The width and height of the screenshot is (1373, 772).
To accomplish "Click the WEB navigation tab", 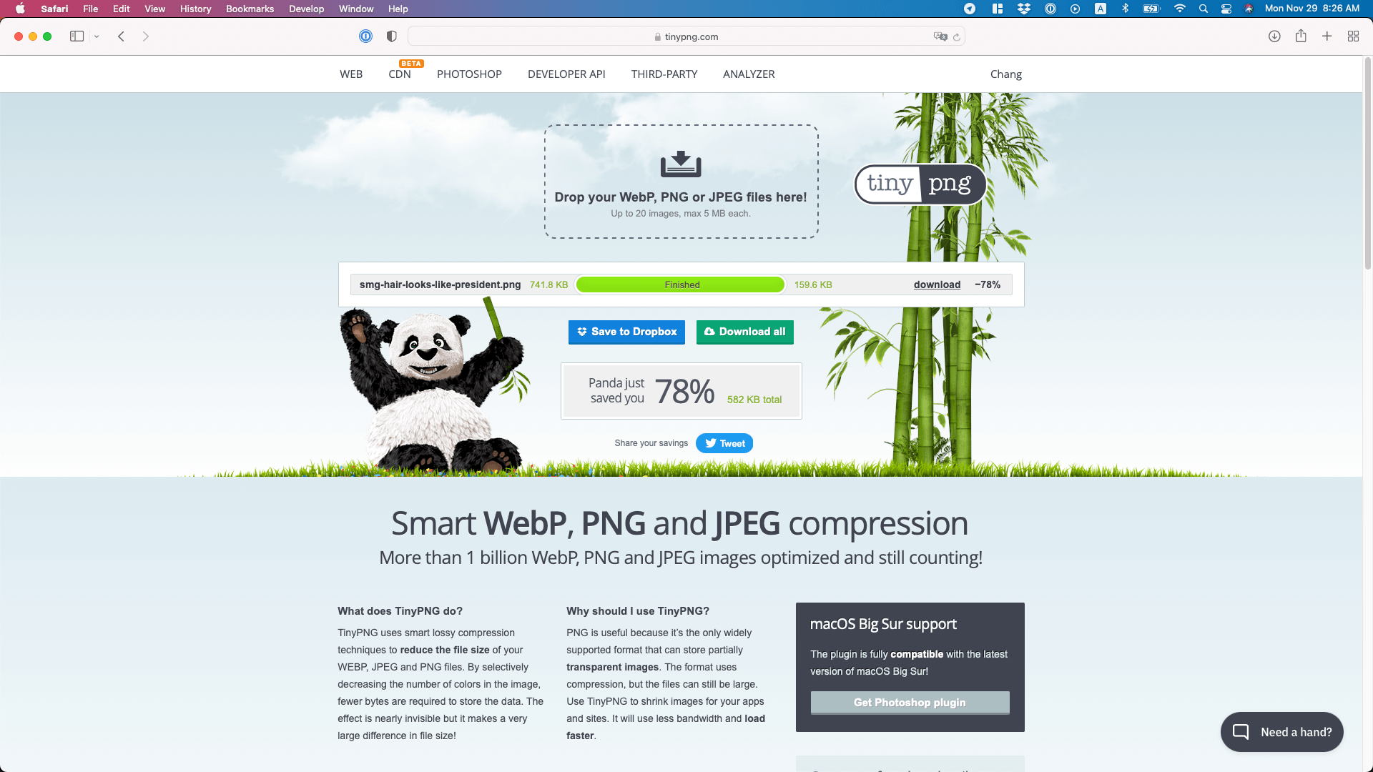I will [351, 74].
